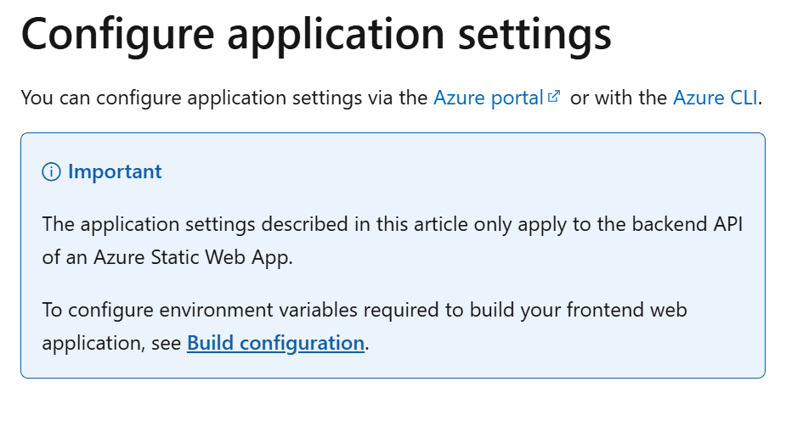The image size is (786, 421).
Task: Click the phrase 'or with the' before Azure CLI
Action: click(619, 98)
